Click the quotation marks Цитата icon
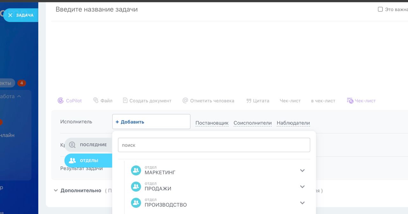Viewport: 408px width, 214px height. [249, 101]
